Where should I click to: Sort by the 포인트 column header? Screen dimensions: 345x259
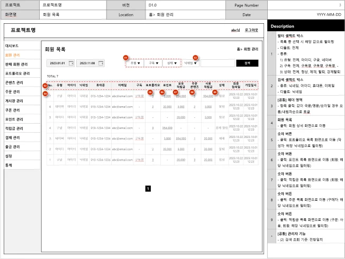[x=167, y=85]
